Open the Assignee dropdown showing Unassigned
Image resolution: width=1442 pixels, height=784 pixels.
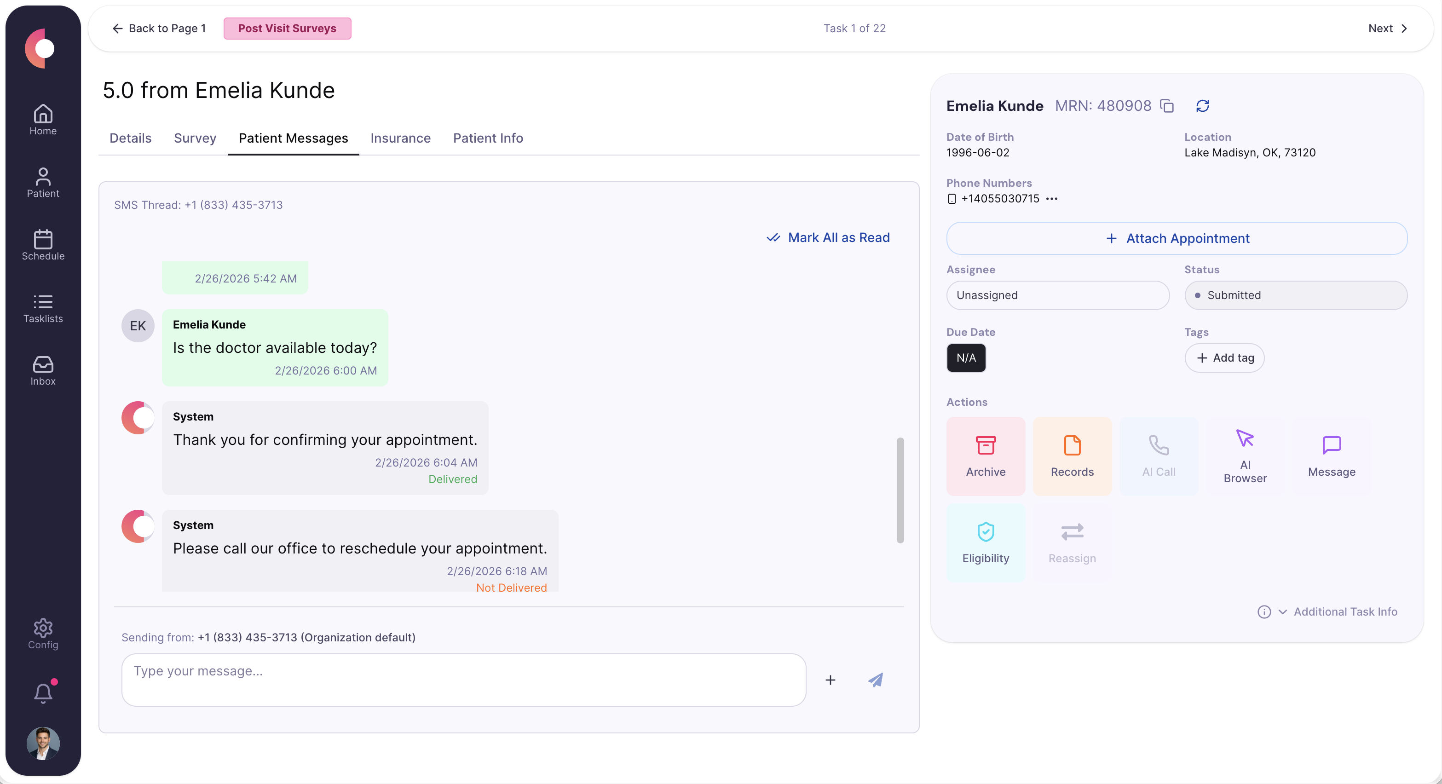[x=1057, y=295]
